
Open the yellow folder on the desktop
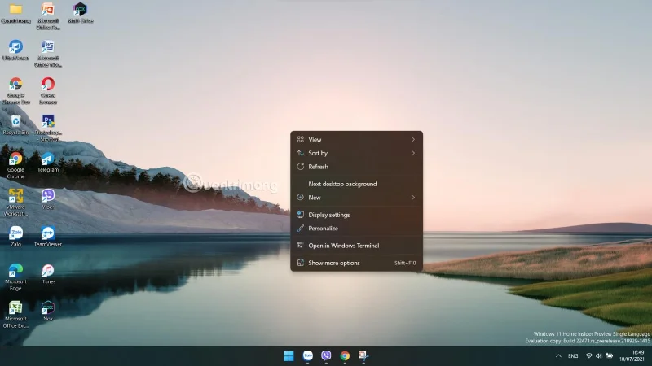(15, 12)
